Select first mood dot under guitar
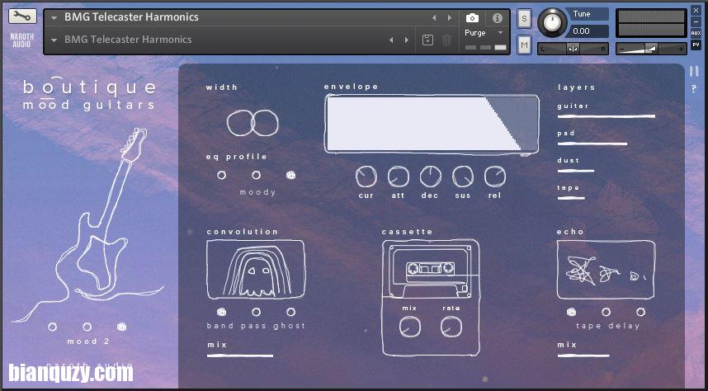Image resolution: width=708 pixels, height=391 pixels. coord(52,327)
